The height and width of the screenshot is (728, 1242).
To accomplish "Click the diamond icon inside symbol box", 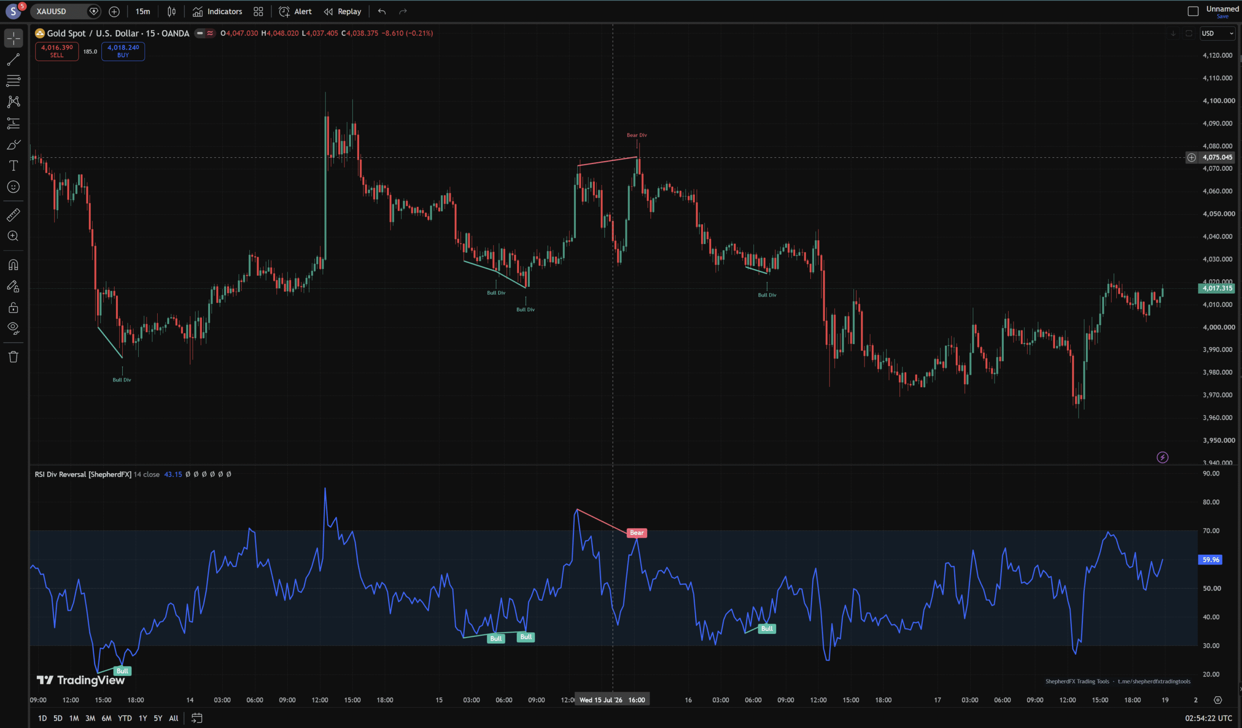I will [x=93, y=11].
